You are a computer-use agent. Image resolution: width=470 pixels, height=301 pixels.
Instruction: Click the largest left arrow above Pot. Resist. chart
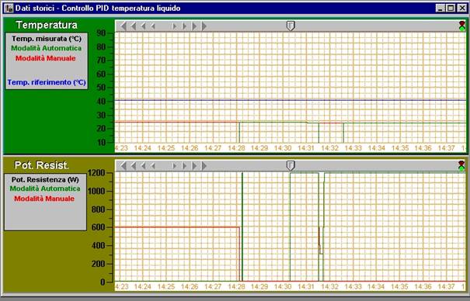tap(124, 165)
